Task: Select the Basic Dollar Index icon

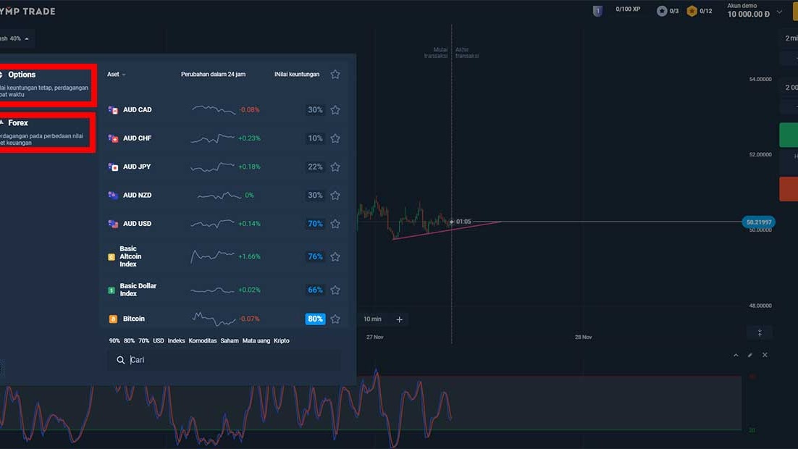Action: (x=112, y=290)
